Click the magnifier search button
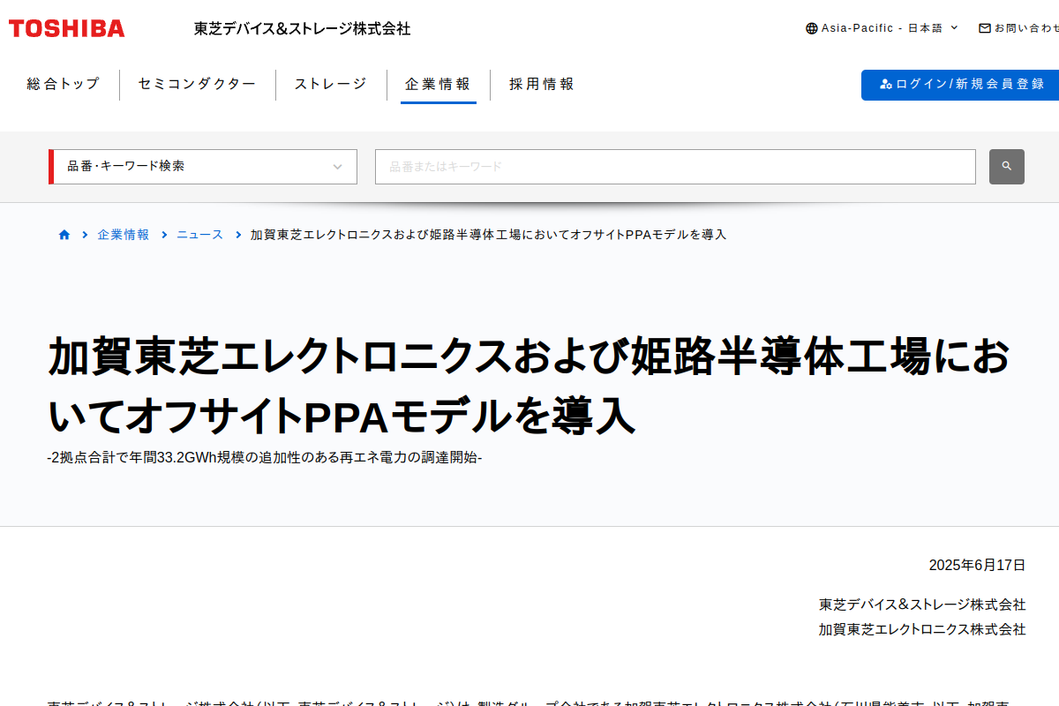 pos(1007,167)
